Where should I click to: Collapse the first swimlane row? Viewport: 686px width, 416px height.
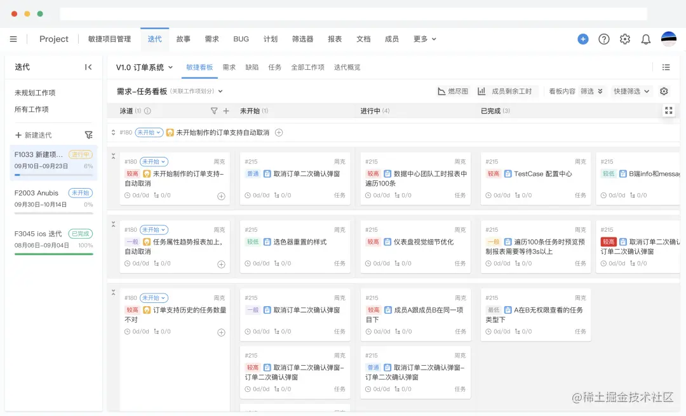coord(113,156)
